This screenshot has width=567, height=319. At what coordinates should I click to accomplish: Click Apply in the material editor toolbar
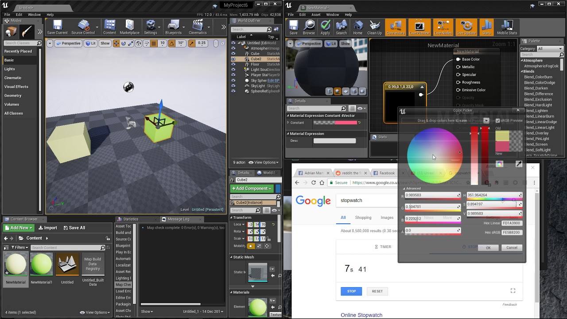[x=325, y=27]
